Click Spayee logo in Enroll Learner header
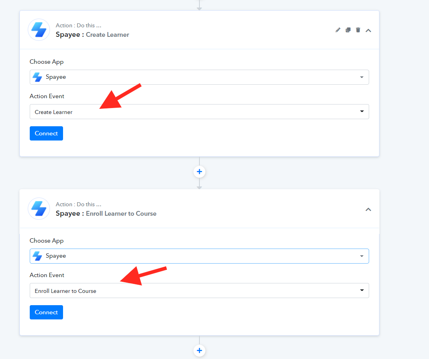The height and width of the screenshot is (359, 429). (39, 209)
